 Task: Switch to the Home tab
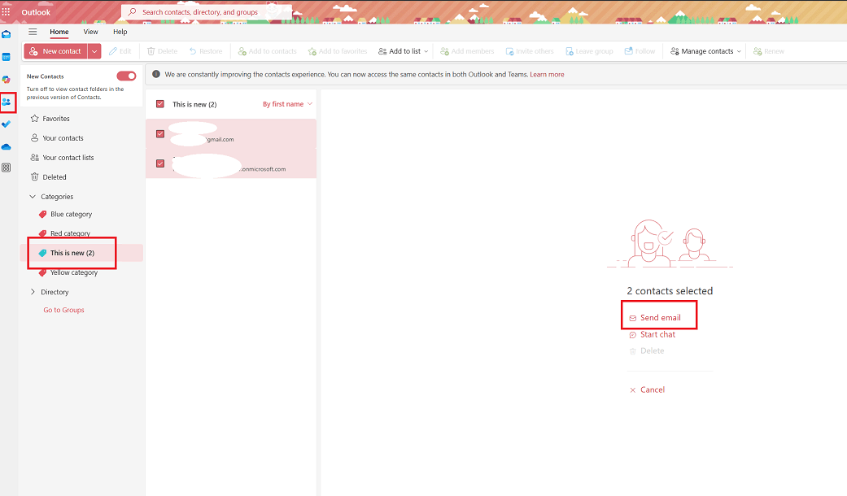59,32
